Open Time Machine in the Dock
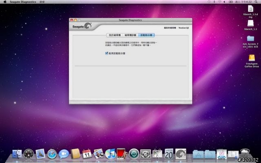Viewport: 261px width, 163px height. coord(134,154)
